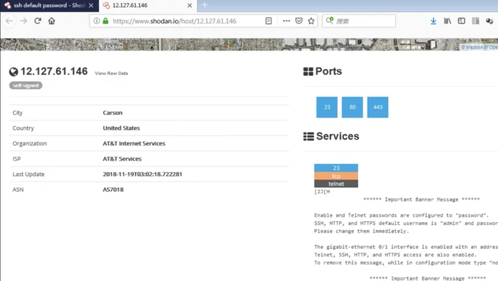
Task: Click the Services list icon
Action: pyautogui.click(x=309, y=136)
